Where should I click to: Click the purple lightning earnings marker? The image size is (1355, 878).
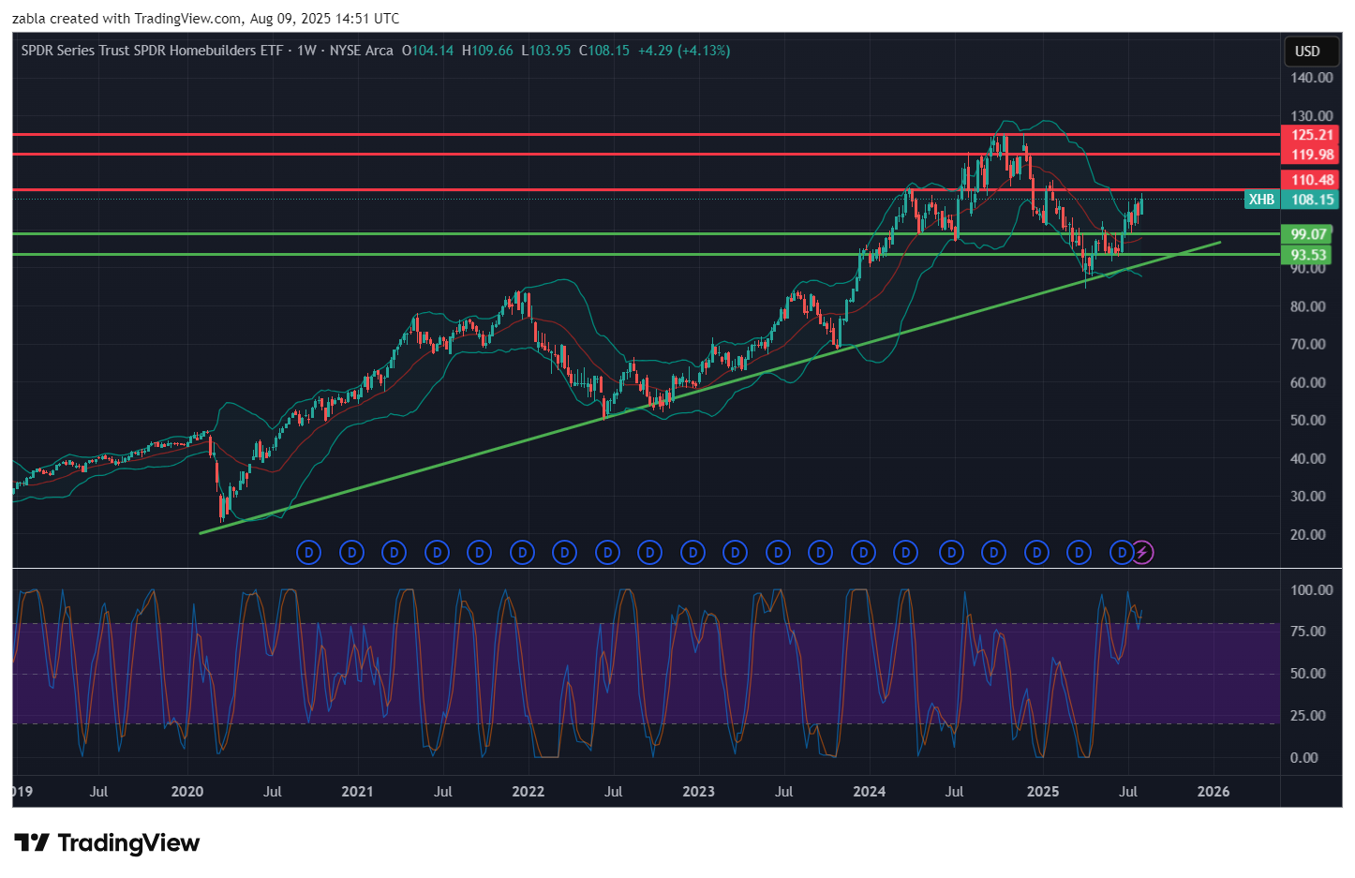[x=1142, y=553]
